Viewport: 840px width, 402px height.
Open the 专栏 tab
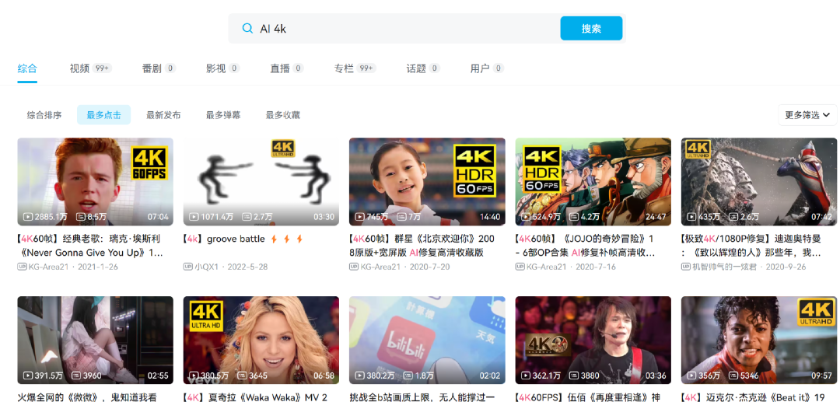(x=355, y=68)
